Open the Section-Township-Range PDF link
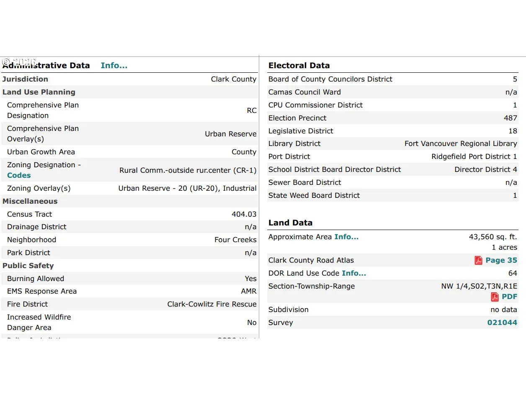The width and height of the screenshot is (526, 394). tap(509, 297)
